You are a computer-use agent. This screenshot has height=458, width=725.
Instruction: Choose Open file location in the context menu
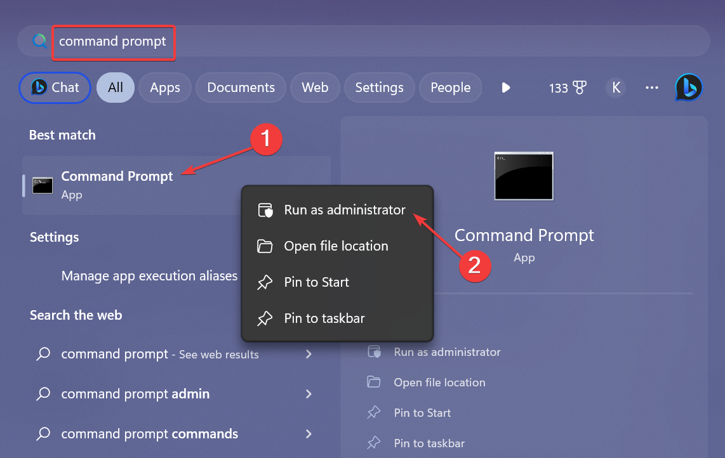338,246
